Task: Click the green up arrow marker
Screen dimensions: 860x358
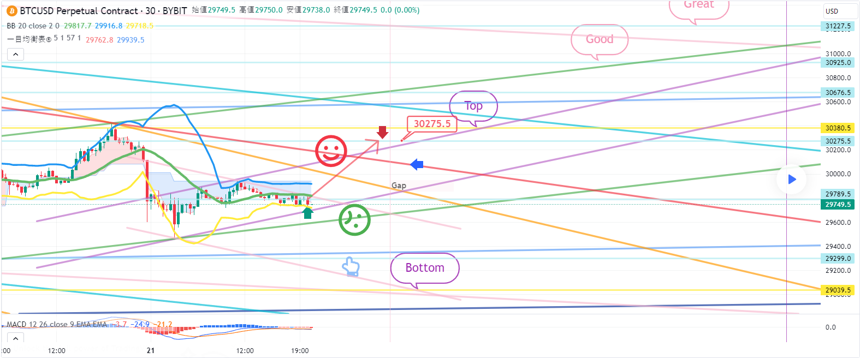Action: [x=308, y=213]
